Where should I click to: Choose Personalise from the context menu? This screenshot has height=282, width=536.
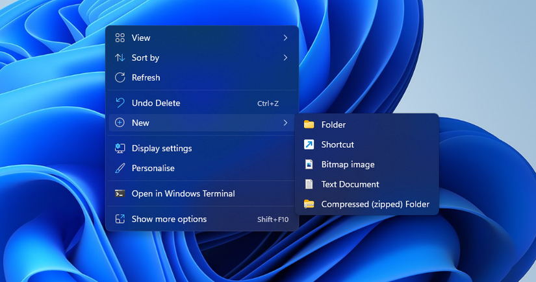pos(202,168)
